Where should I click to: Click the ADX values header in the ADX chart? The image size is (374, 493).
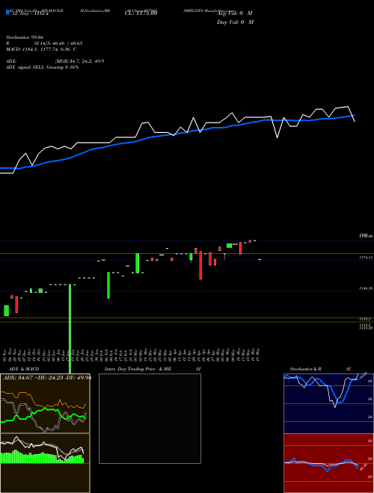click(46, 378)
